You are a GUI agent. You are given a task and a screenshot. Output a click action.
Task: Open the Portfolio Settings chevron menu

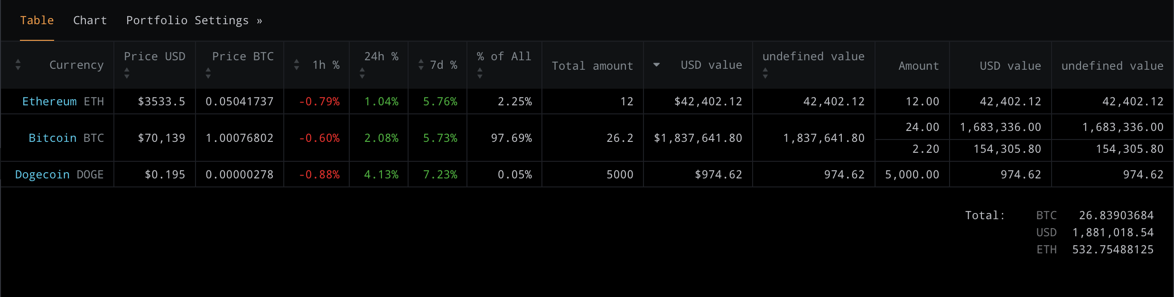coord(260,20)
